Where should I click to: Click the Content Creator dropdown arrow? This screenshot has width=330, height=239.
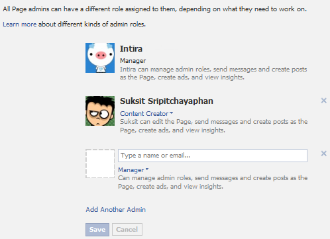tap(171, 113)
